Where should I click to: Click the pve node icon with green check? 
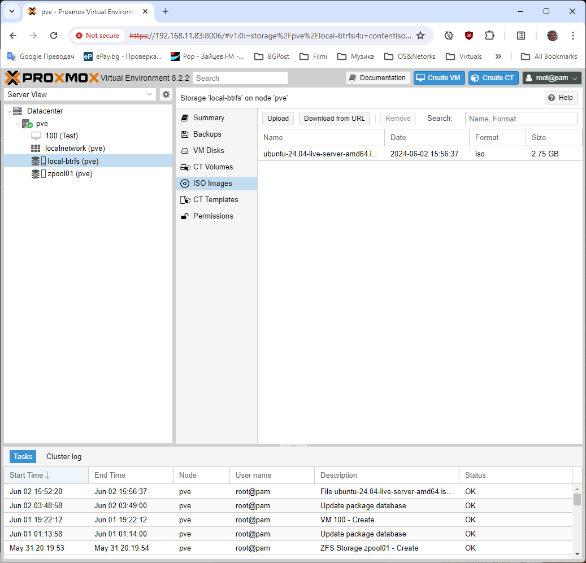[27, 124]
